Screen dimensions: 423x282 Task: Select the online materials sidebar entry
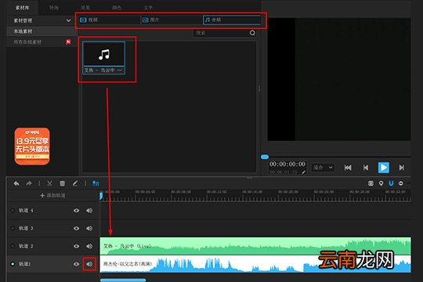41,42
